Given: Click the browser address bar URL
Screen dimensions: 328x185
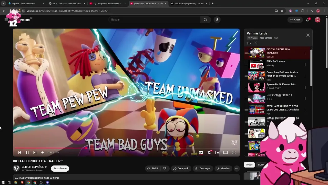Looking at the screenshot, I should (x=67, y=11).
